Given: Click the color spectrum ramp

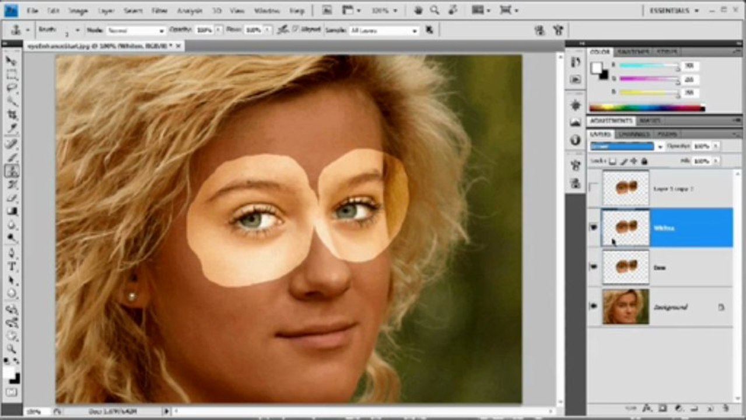Looking at the screenshot, I should (647, 108).
